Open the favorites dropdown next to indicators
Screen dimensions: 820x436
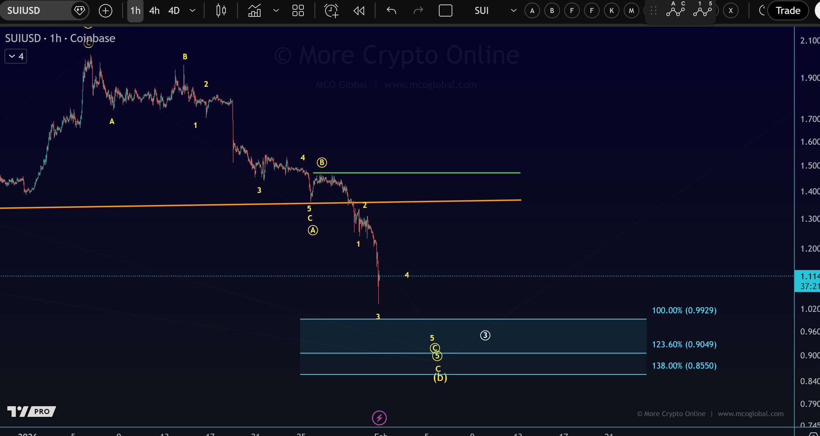click(x=276, y=11)
